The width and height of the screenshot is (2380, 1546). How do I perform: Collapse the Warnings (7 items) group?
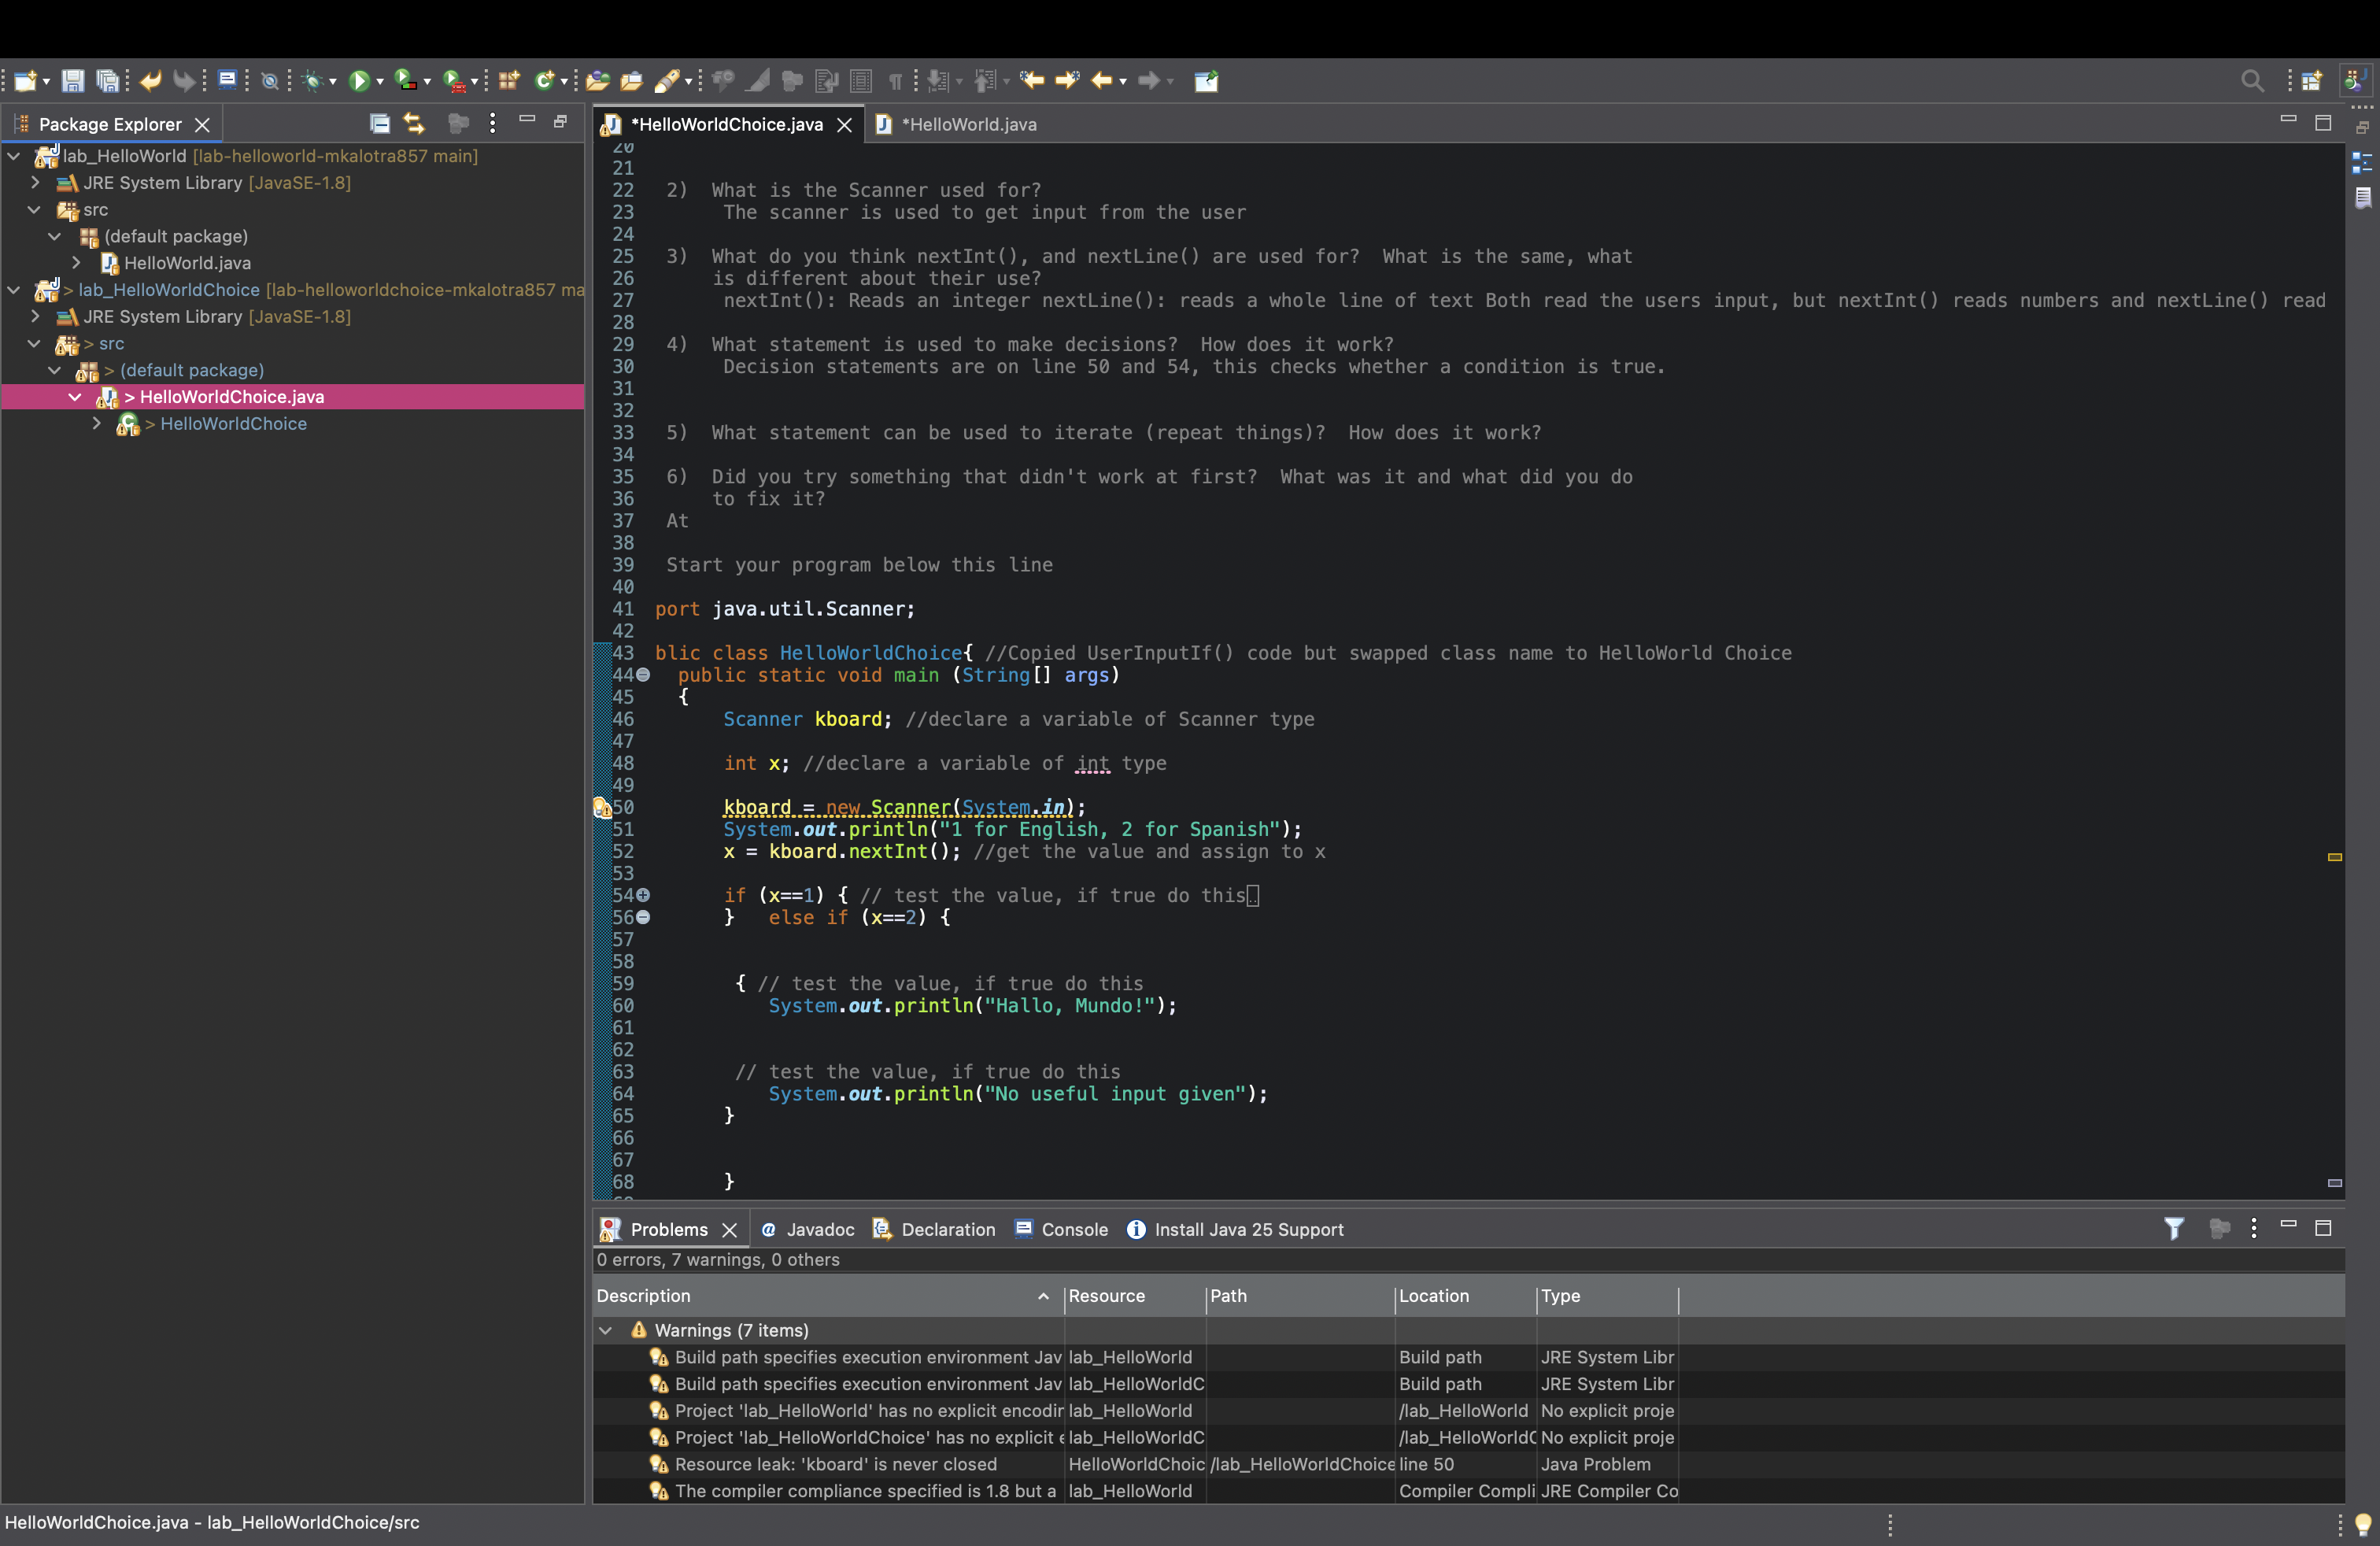coord(606,1330)
